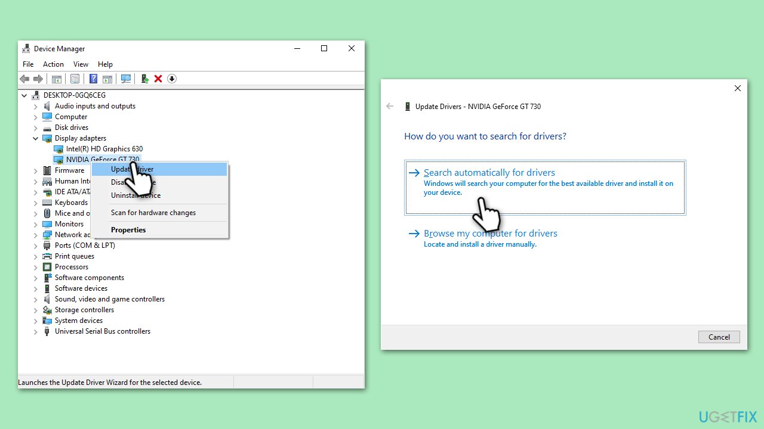Click the icon beside System devices
Screen dimensions: 764x429
[x=47, y=321]
